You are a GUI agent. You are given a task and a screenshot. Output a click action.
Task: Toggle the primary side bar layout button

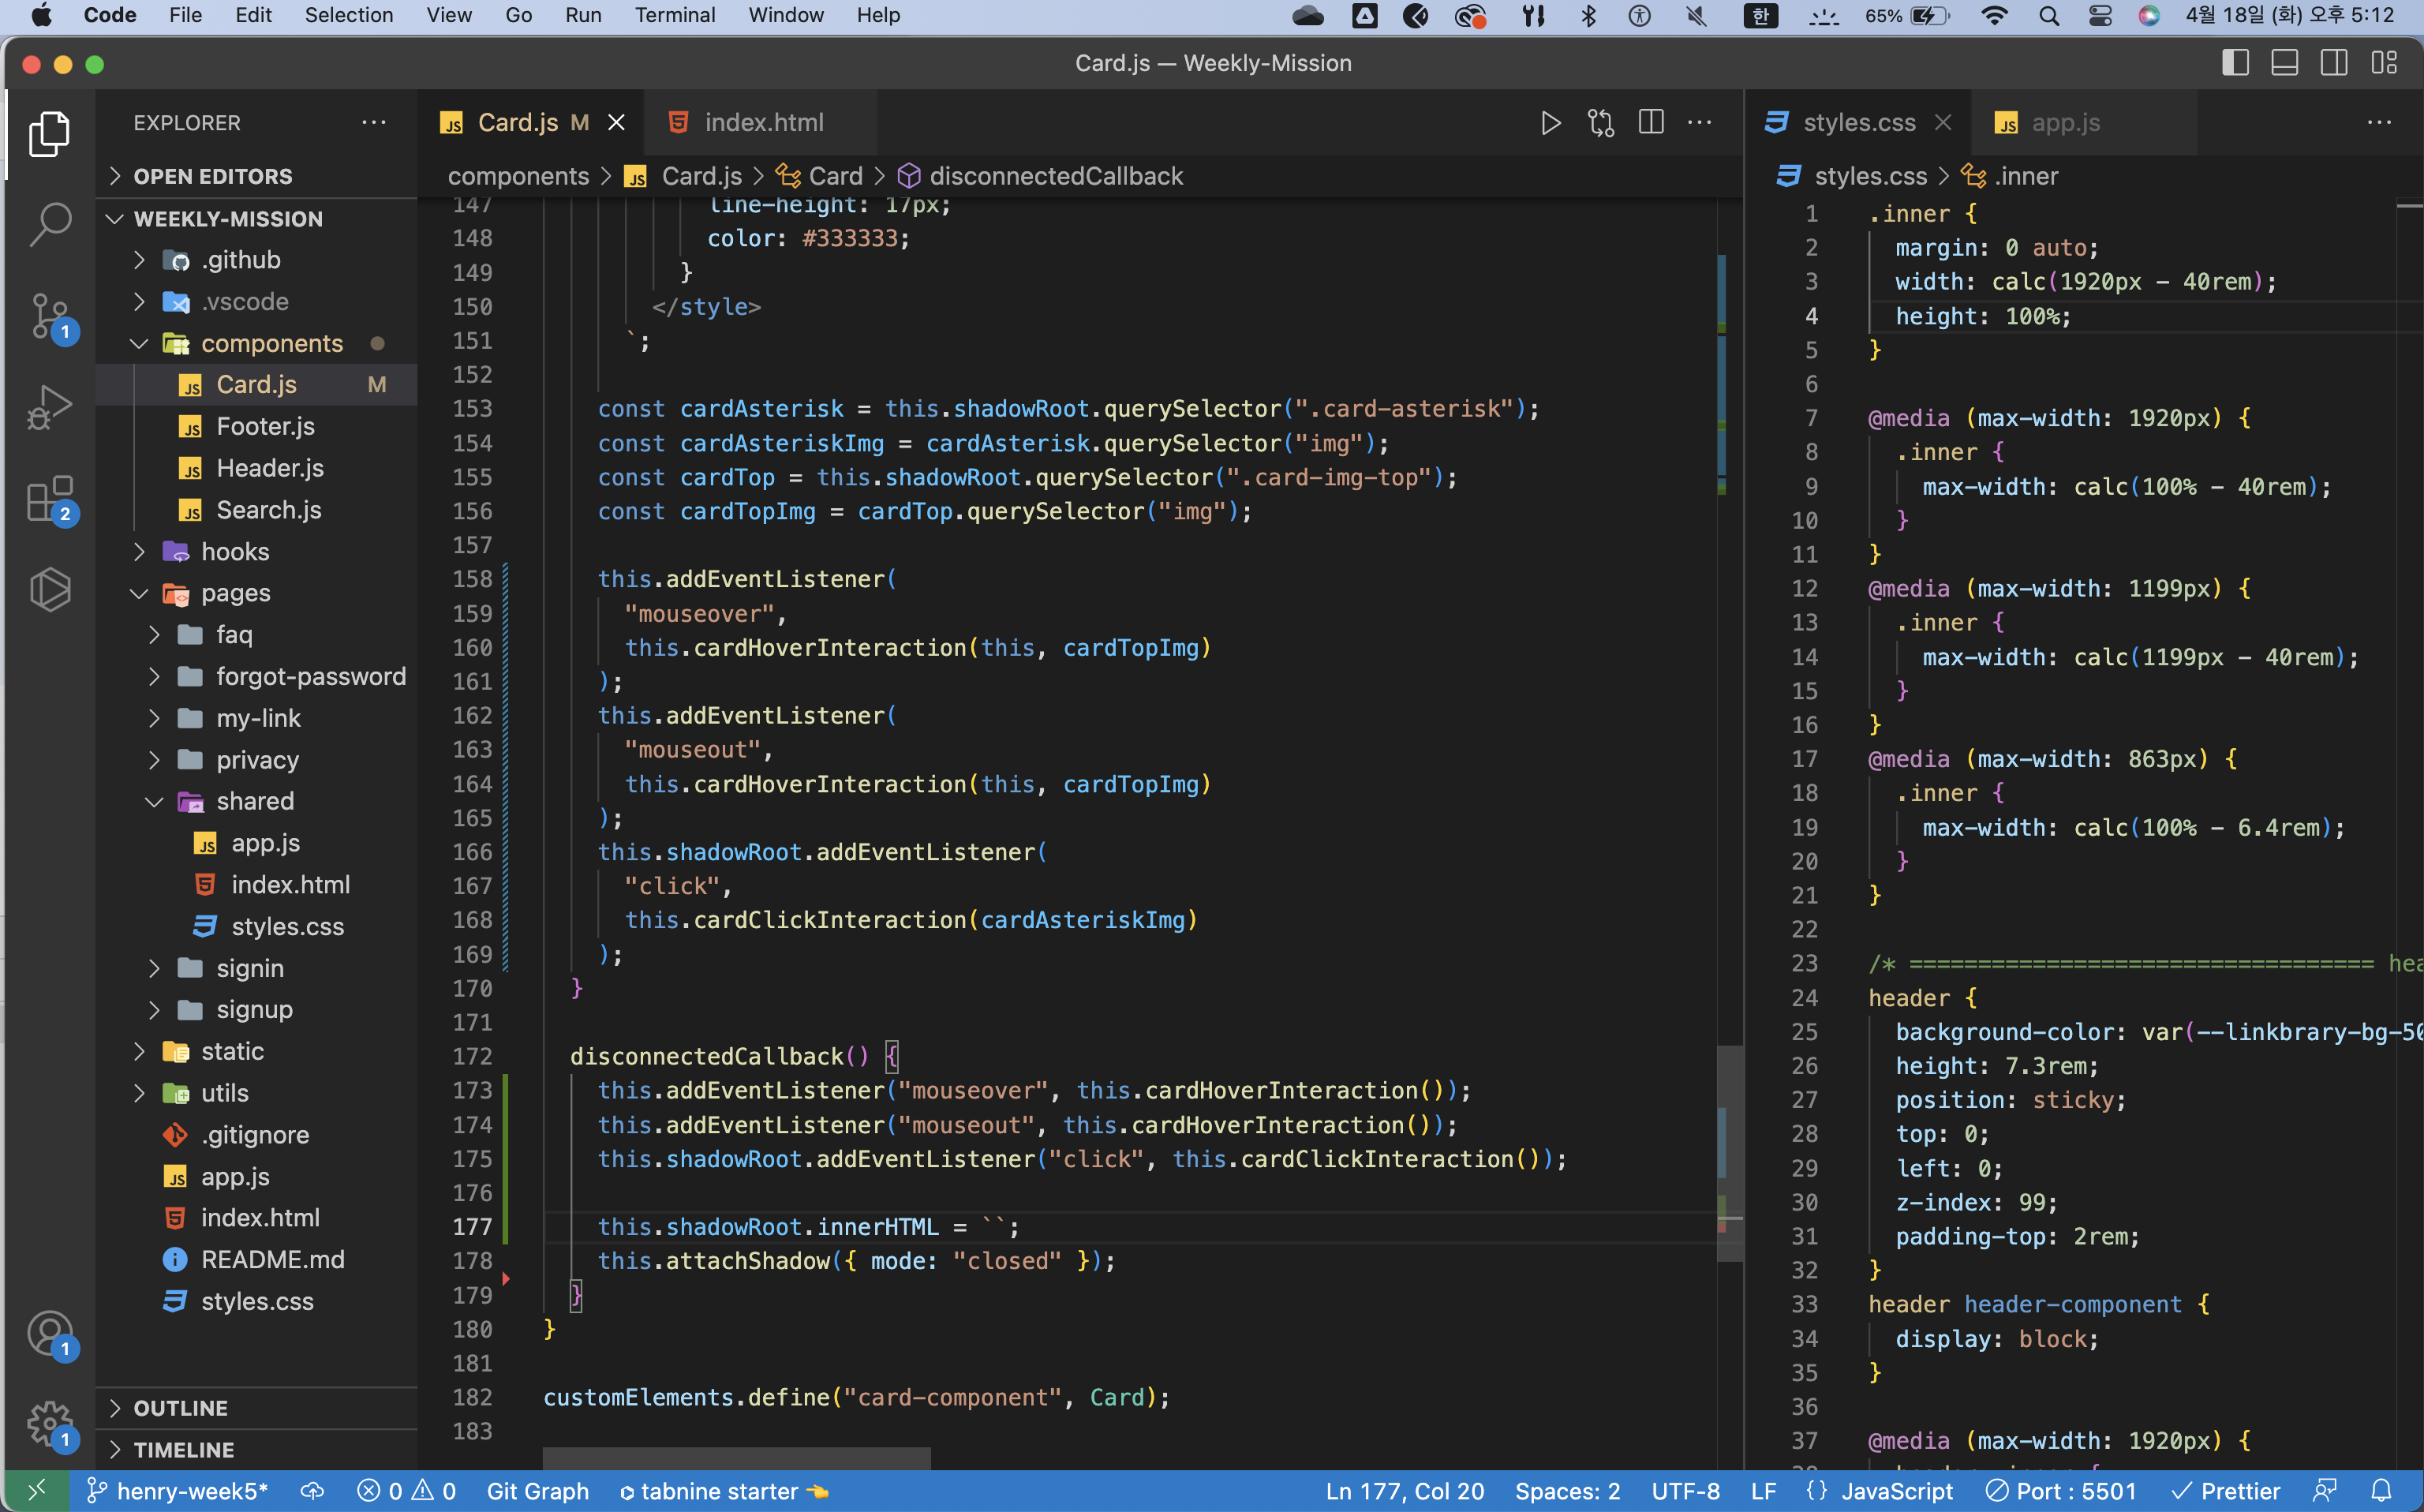(x=2235, y=63)
